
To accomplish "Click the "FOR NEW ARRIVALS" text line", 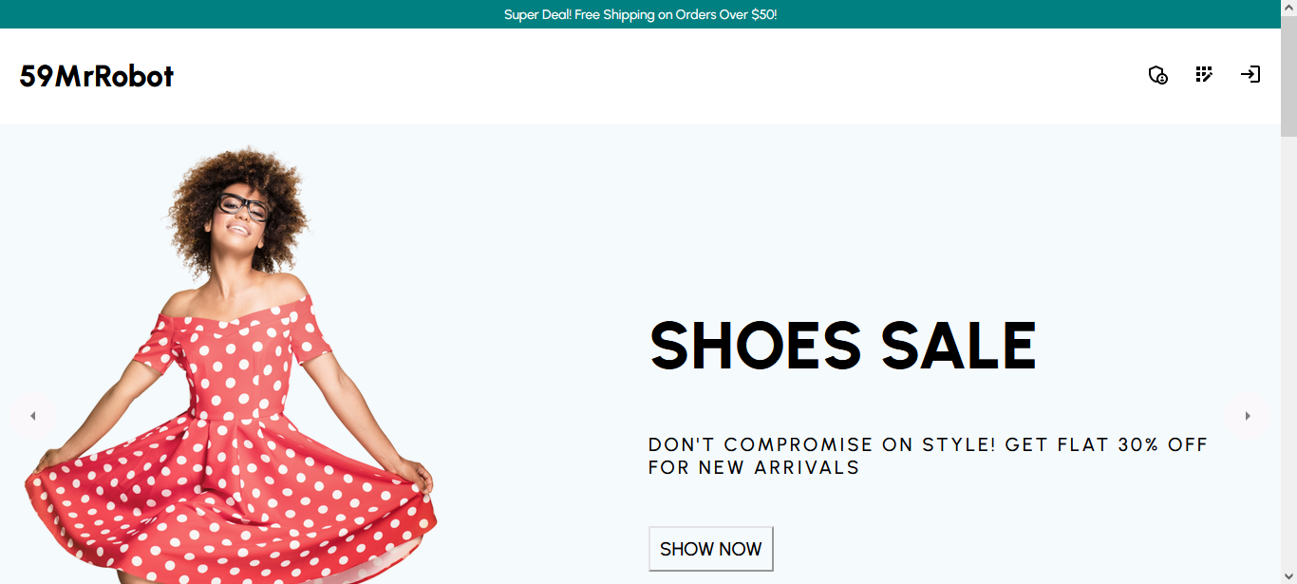I will click(753, 467).
